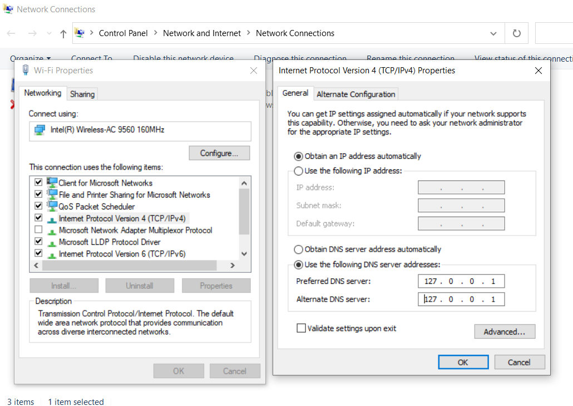
Task: Toggle QoS Packet Scheduler checkbox
Action: click(38, 205)
